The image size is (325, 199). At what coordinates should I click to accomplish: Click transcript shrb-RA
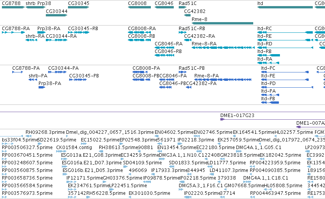click(31, 40)
